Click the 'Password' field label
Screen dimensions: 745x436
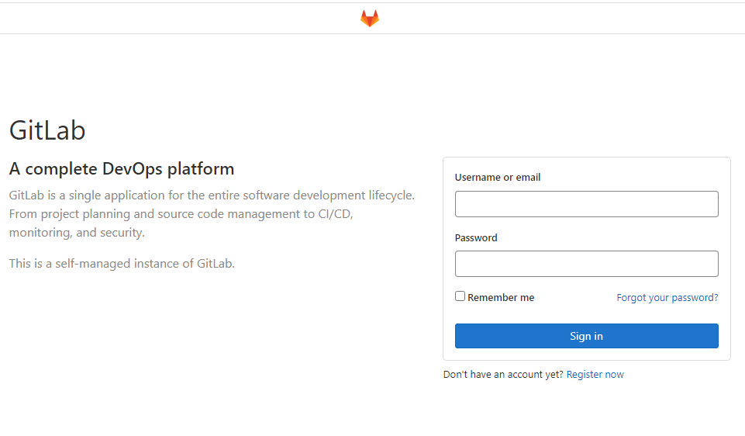476,237
